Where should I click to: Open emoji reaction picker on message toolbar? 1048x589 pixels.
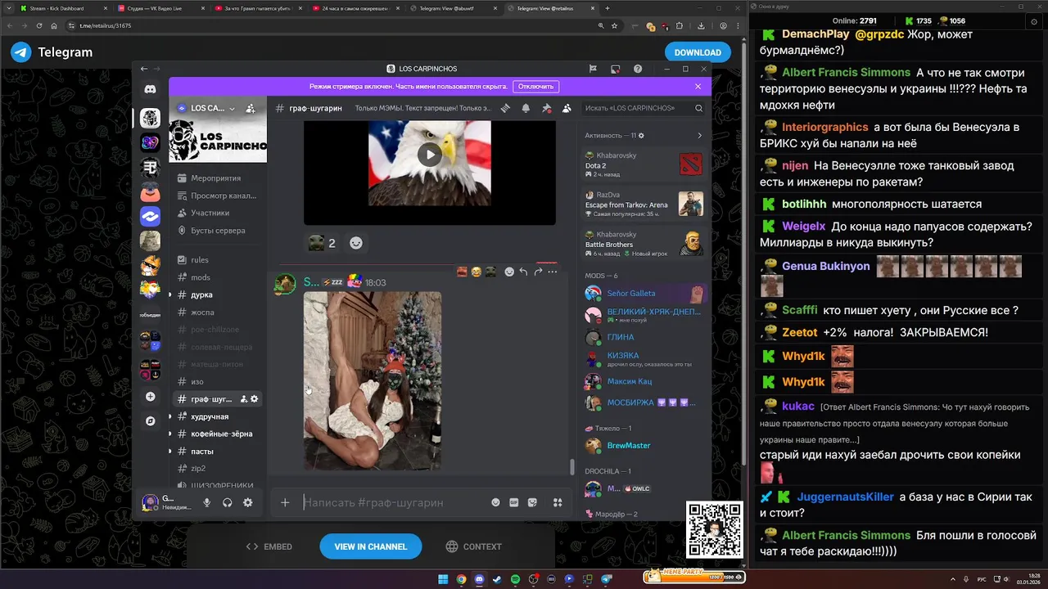(x=509, y=272)
